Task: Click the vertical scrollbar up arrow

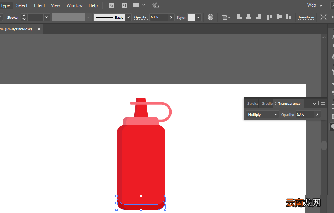Action: click(324, 37)
